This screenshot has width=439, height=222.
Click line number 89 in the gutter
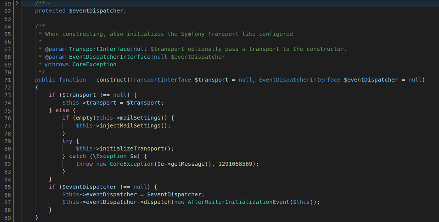click(8, 217)
